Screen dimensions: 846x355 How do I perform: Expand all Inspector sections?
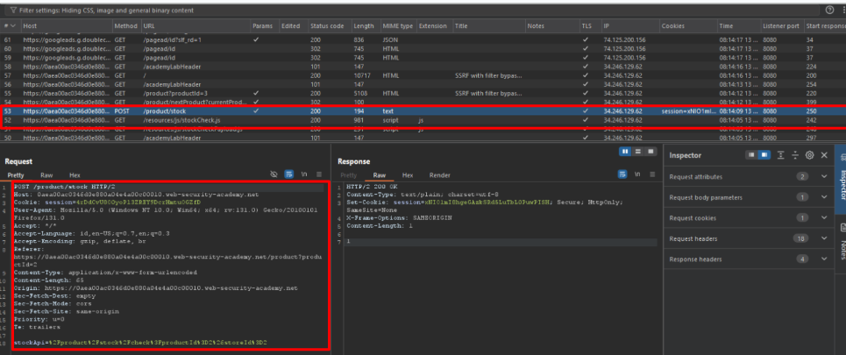pos(781,155)
